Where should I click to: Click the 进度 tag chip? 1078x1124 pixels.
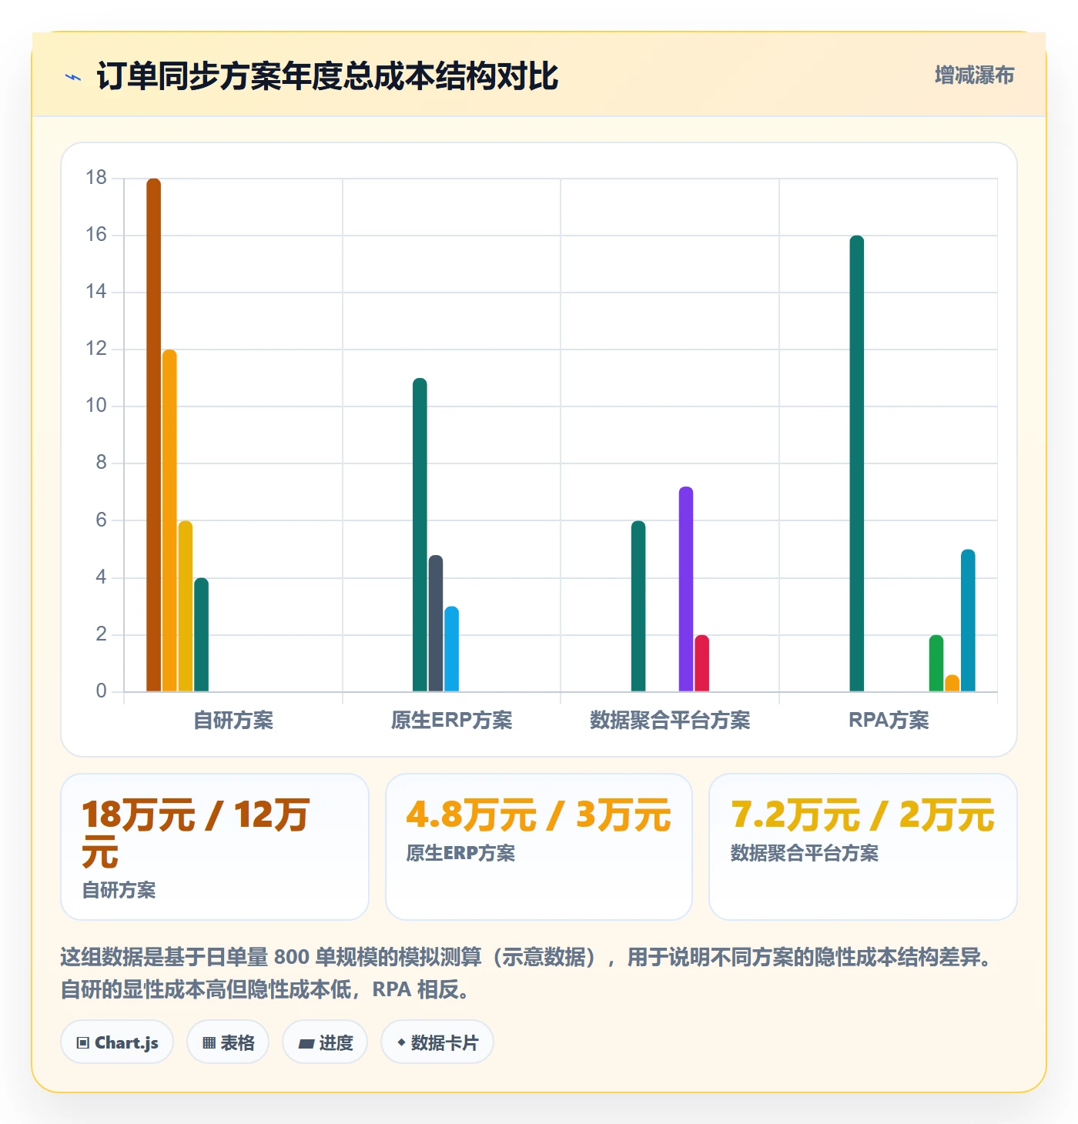[325, 1042]
